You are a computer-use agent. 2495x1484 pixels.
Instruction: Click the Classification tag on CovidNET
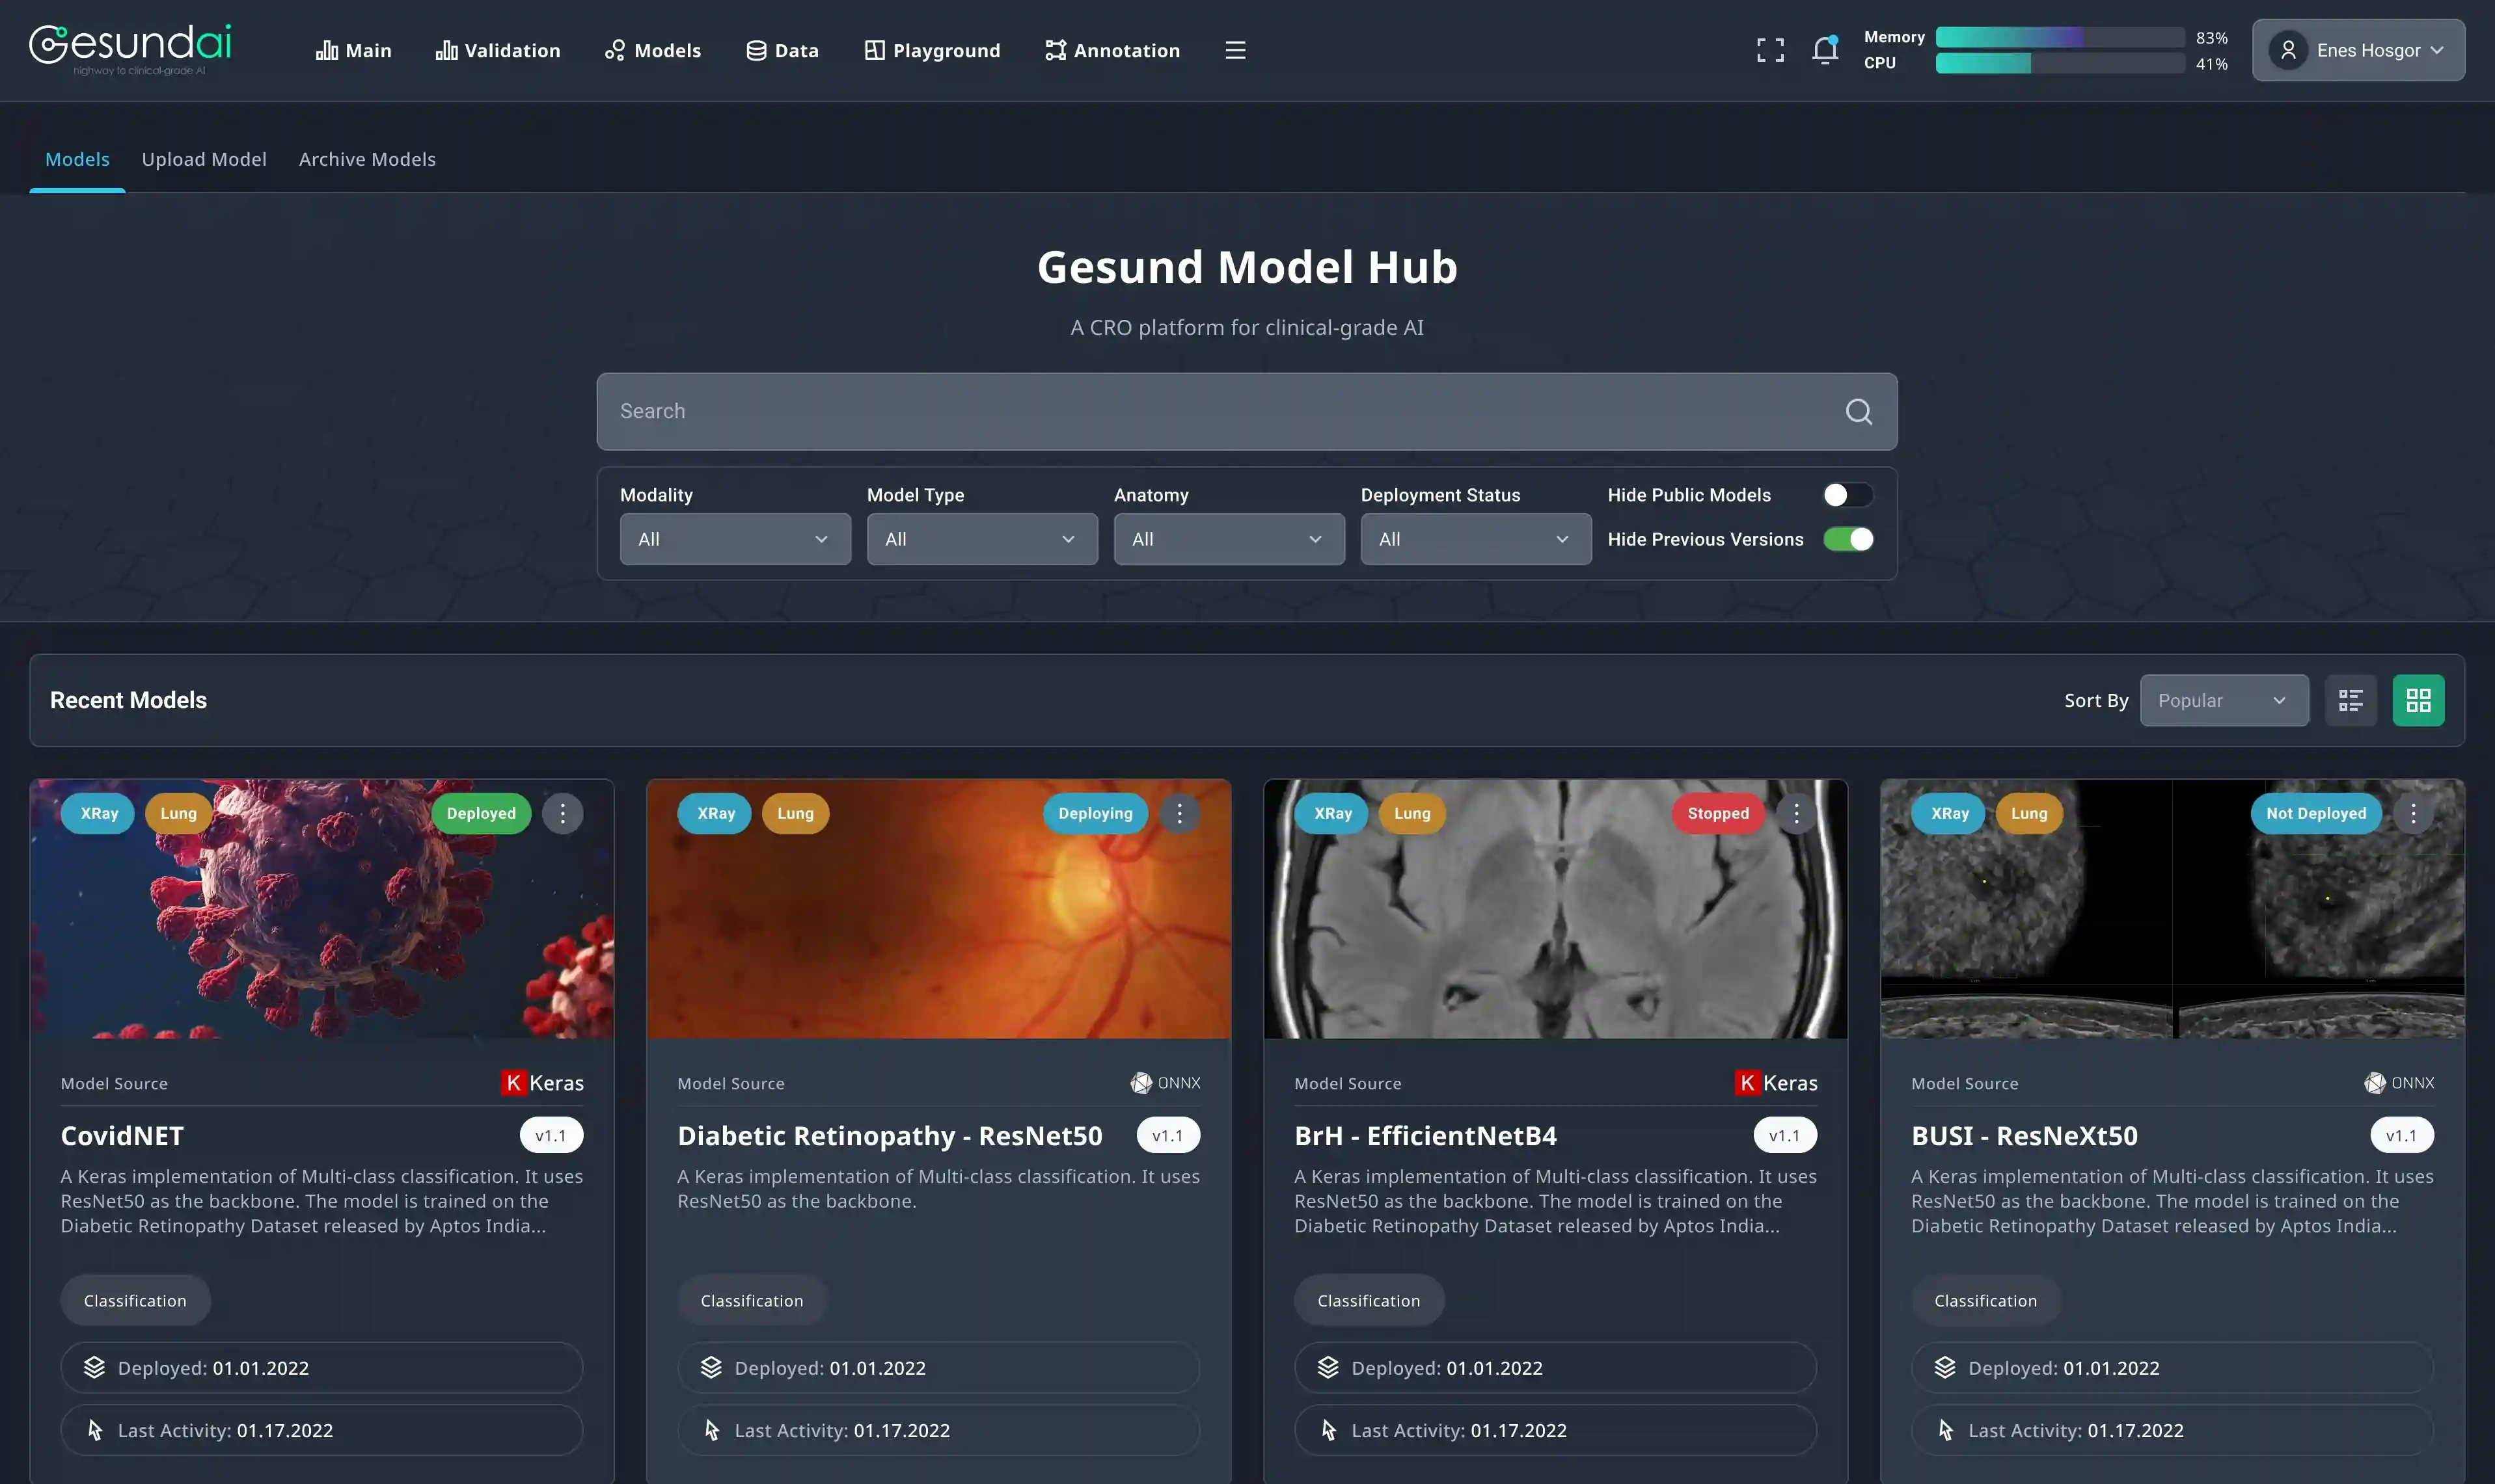135,1300
